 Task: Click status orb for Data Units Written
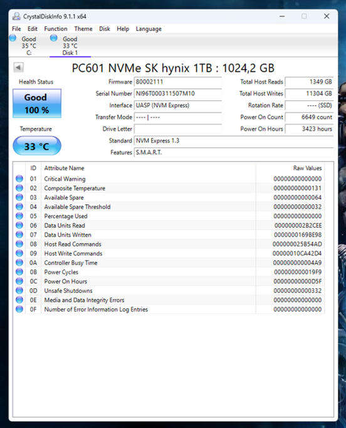(x=19, y=234)
